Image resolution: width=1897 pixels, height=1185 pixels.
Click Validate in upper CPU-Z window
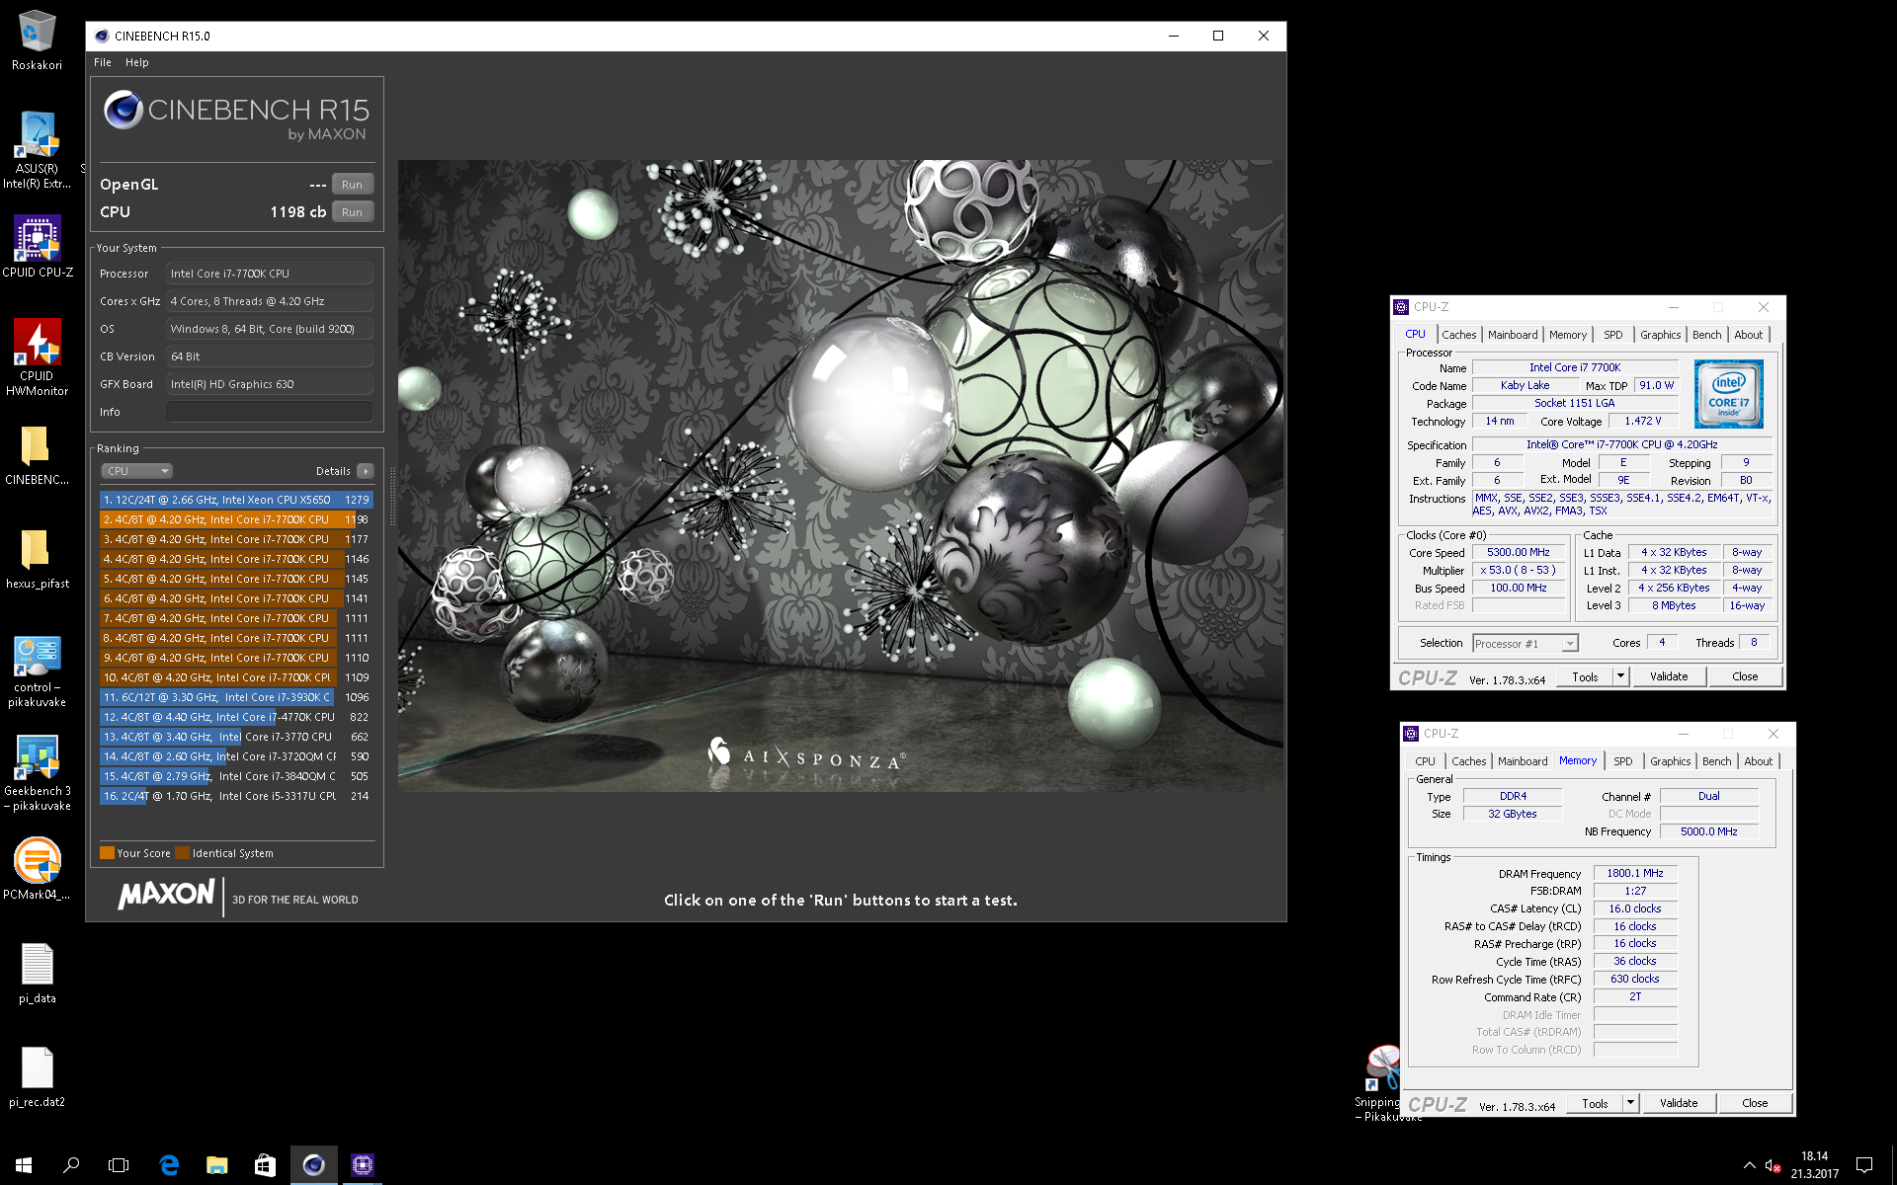click(1669, 676)
